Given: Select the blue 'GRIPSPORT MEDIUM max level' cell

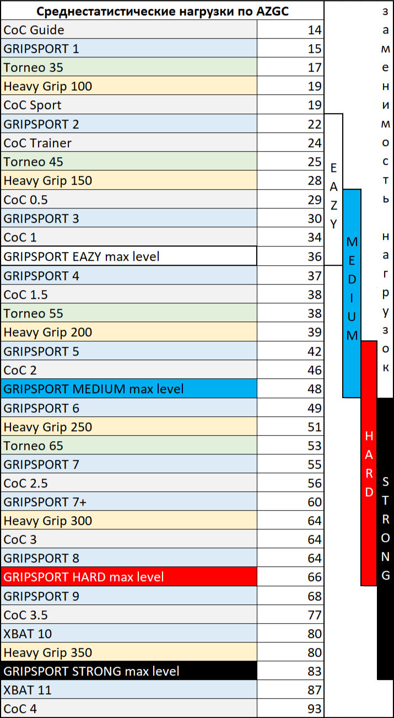Looking at the screenshot, I should (x=129, y=389).
